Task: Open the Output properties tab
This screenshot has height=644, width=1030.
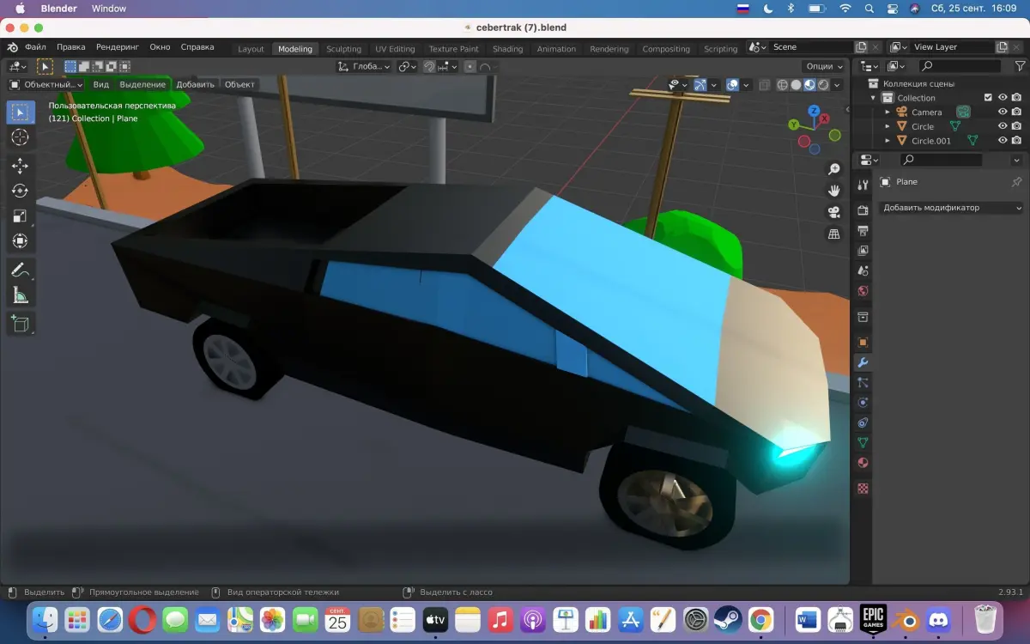Action: (x=863, y=230)
